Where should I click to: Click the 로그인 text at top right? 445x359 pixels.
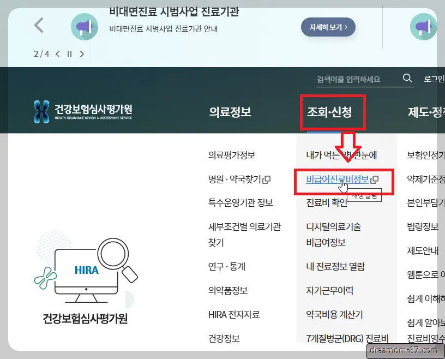click(432, 78)
